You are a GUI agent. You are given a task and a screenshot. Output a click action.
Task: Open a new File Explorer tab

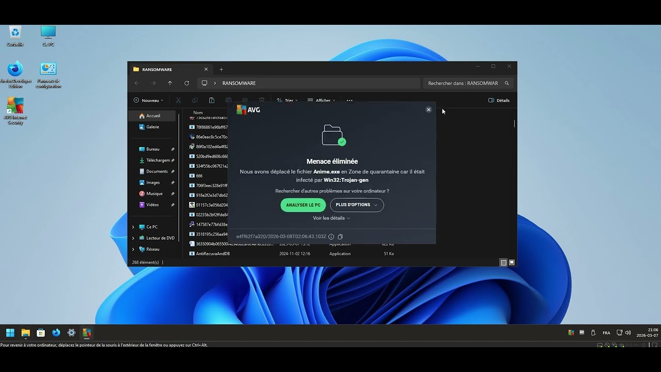221,69
